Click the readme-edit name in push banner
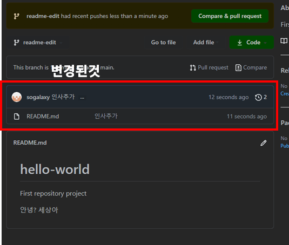Viewport: 289px width, 245px height. click(x=43, y=16)
